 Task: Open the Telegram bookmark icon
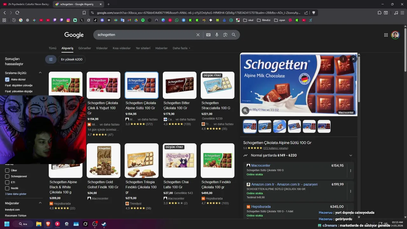click(183, 20)
